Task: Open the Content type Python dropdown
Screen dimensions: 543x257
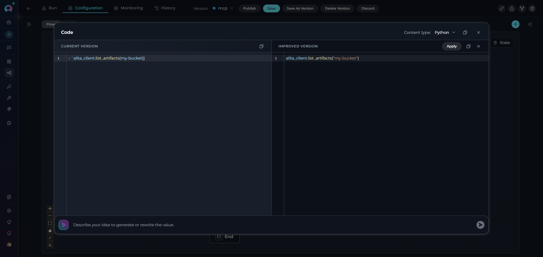Action: (445, 32)
